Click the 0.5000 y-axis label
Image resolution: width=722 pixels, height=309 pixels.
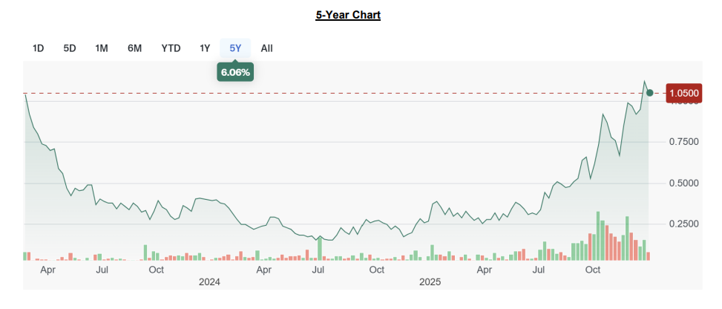pyautogui.click(x=683, y=183)
